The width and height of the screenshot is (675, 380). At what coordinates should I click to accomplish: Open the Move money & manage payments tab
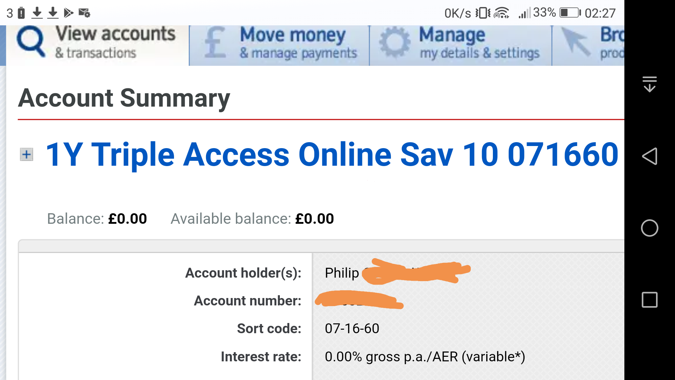click(279, 45)
